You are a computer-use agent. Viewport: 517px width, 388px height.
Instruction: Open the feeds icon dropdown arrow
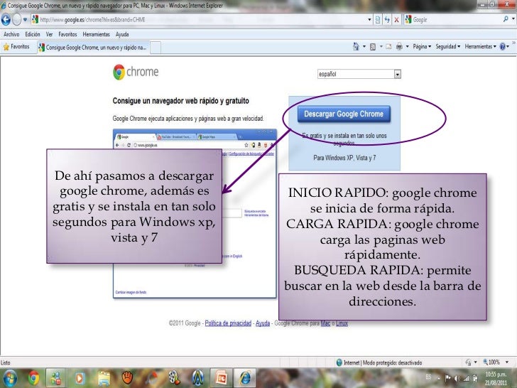click(381, 46)
